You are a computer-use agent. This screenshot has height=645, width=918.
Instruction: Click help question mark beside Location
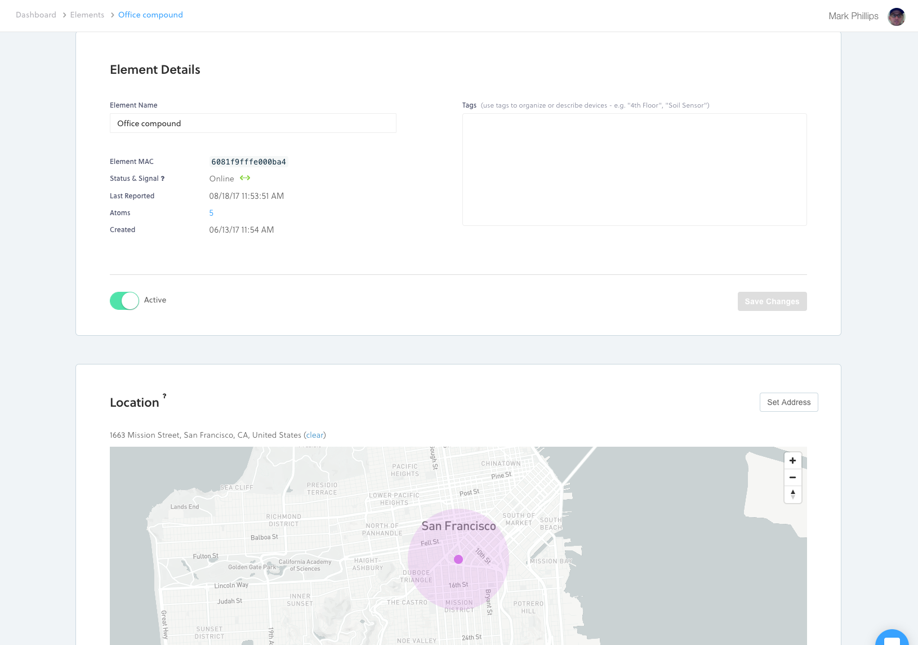tap(164, 396)
